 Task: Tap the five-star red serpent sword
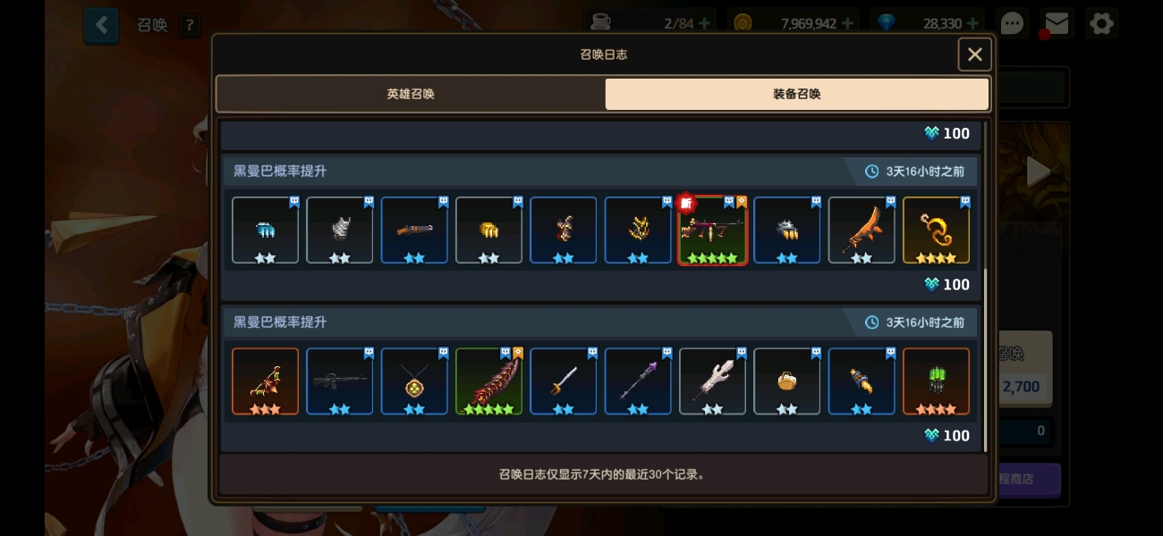click(x=488, y=381)
